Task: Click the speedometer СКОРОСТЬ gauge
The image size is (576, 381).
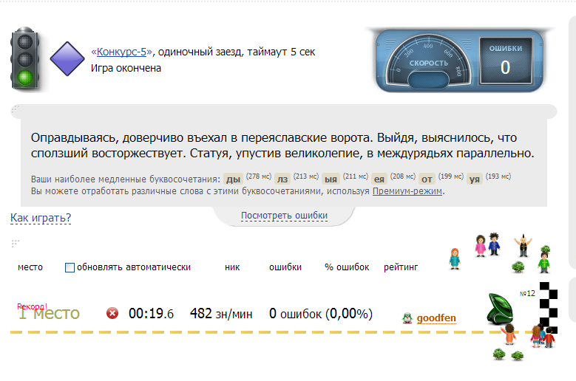Action: tap(428, 61)
